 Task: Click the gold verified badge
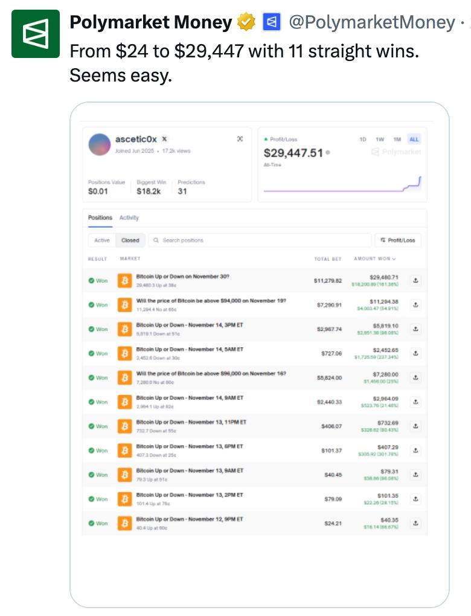(x=246, y=23)
